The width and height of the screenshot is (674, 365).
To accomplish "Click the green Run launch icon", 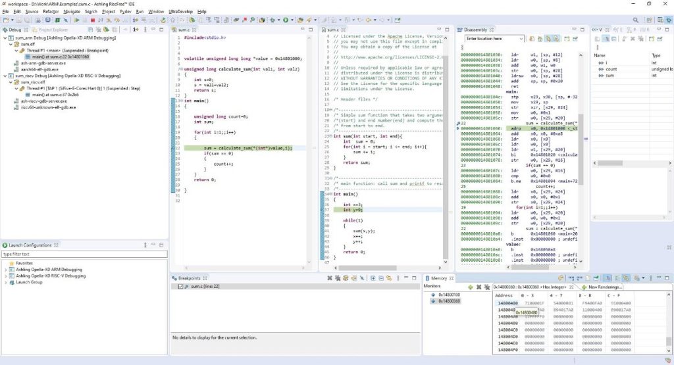I will coord(286,20).
